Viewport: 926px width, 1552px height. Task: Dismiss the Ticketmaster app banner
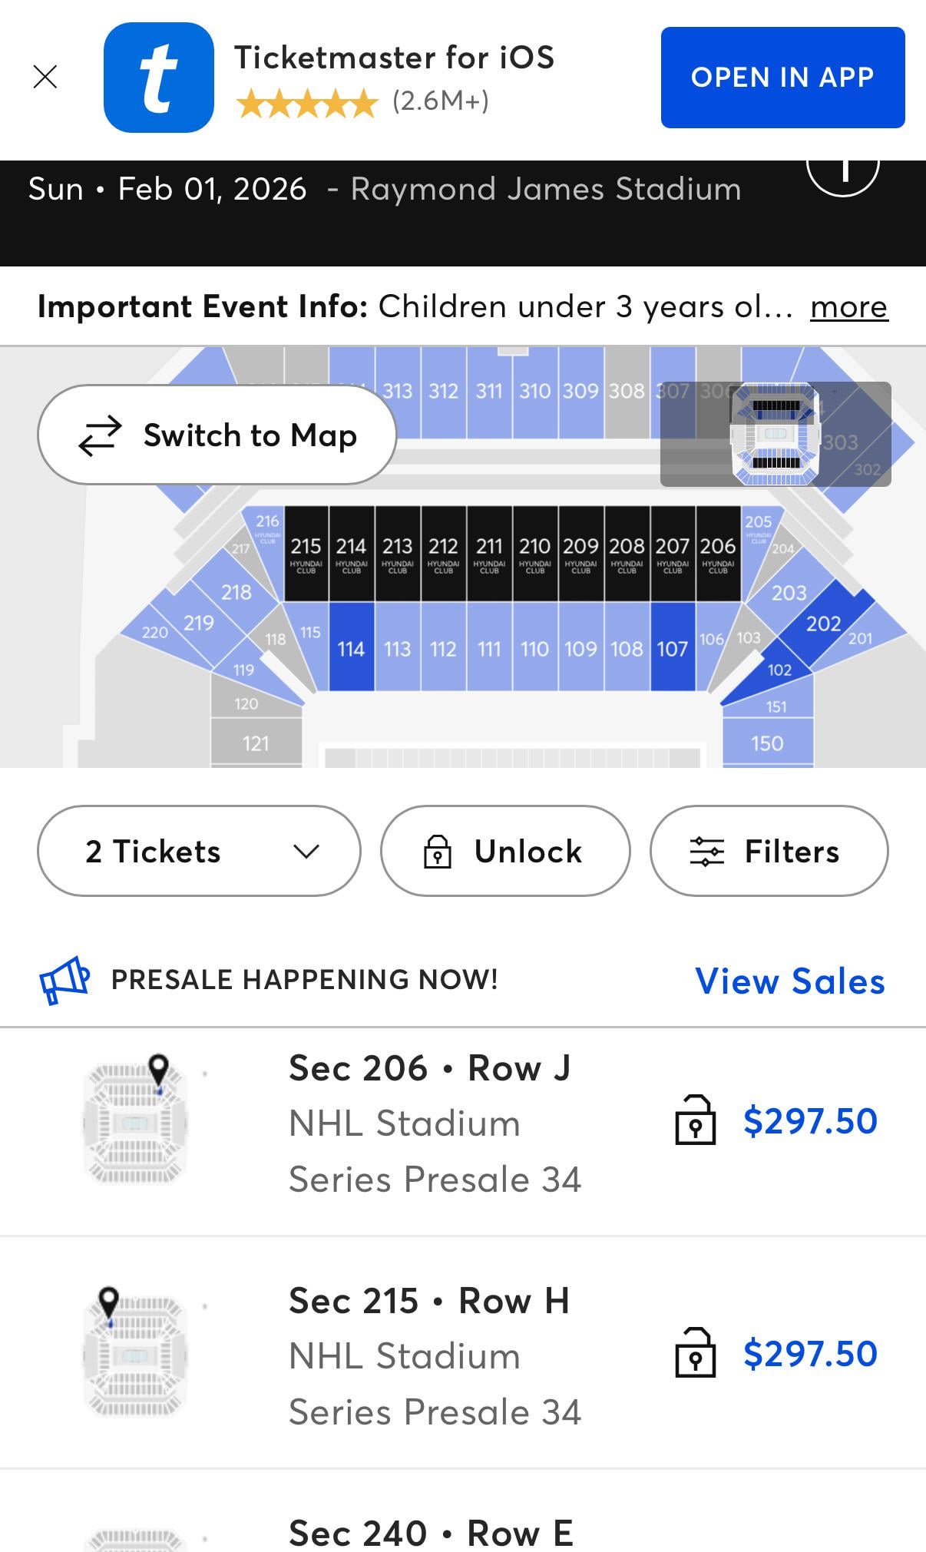[x=45, y=77]
